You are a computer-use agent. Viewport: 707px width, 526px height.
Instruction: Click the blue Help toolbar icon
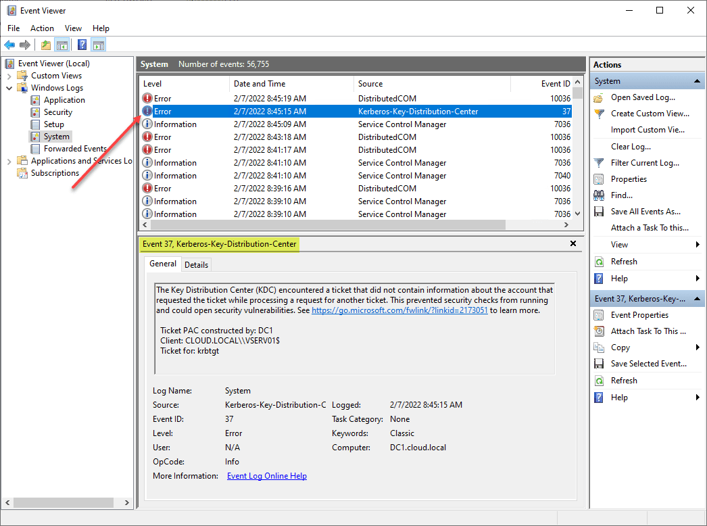[x=82, y=45]
